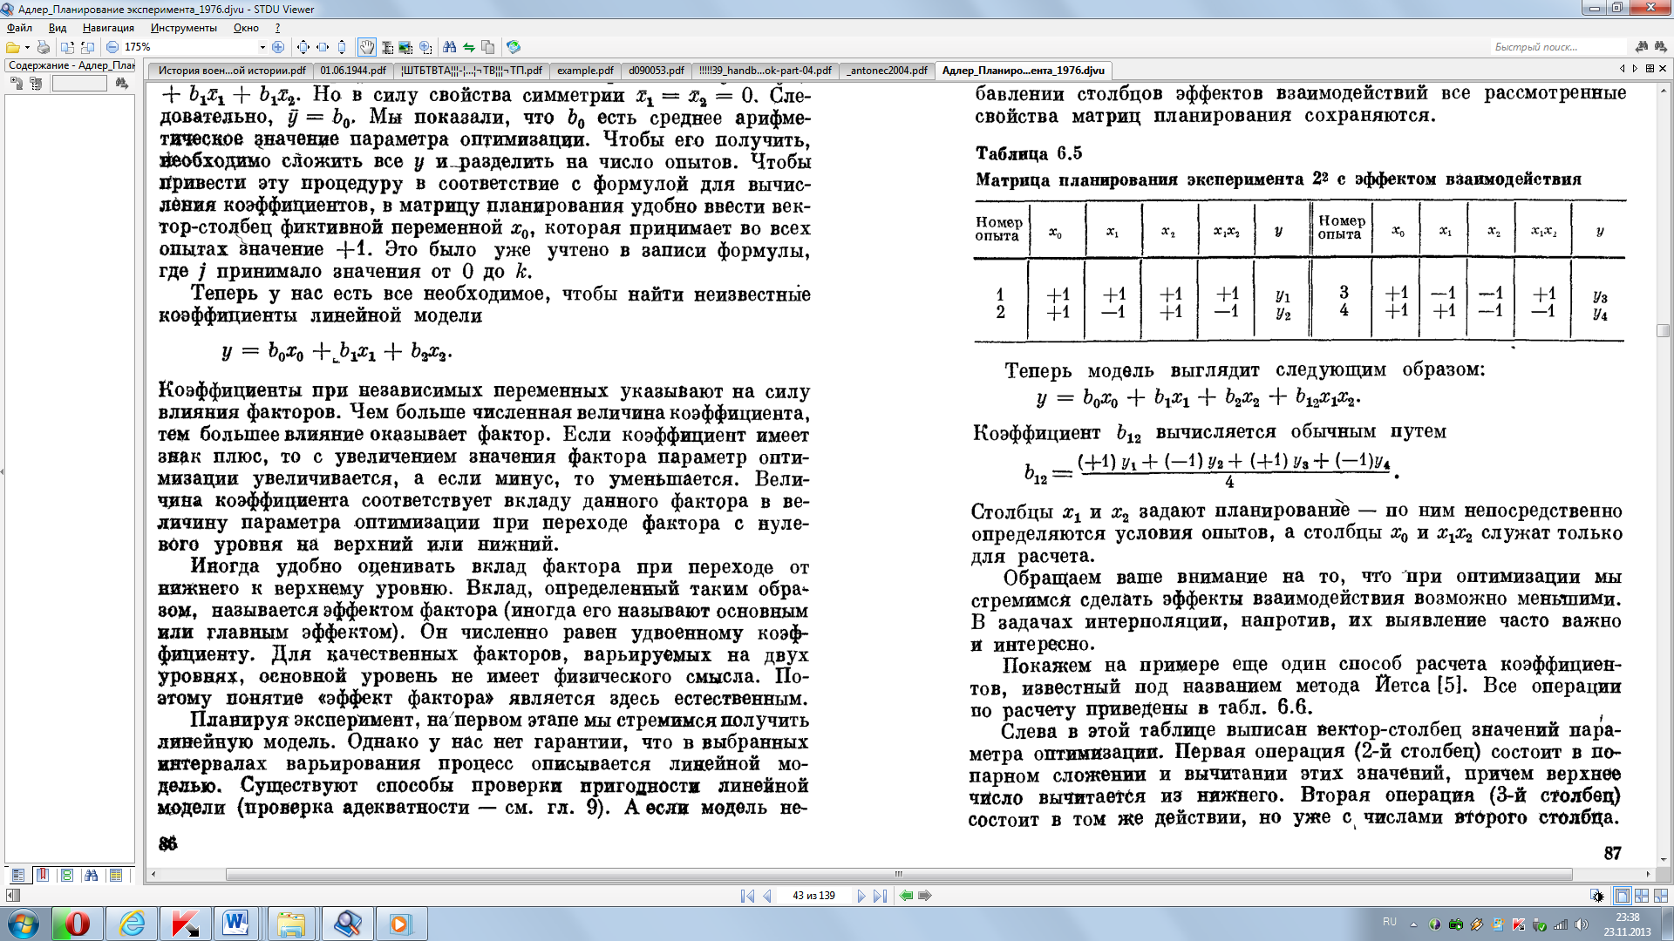Open the 175% zoom level dropdown
This screenshot has height=941, width=1674.
click(262, 47)
